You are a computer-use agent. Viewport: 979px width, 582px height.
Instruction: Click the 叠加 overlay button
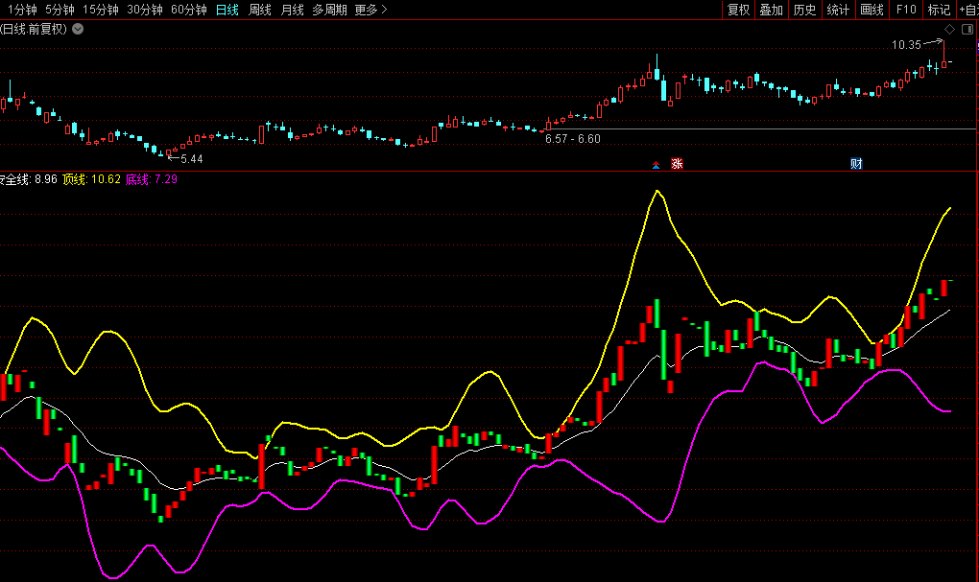point(771,10)
